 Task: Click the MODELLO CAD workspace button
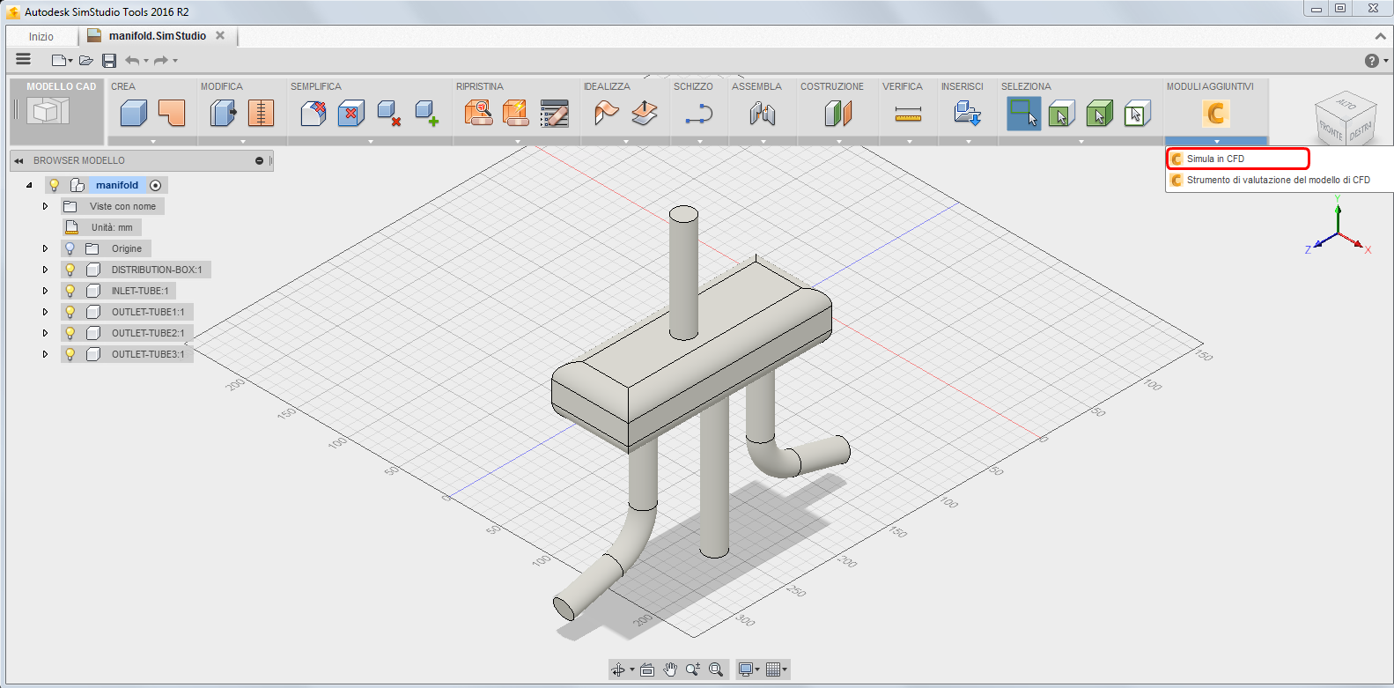point(56,112)
